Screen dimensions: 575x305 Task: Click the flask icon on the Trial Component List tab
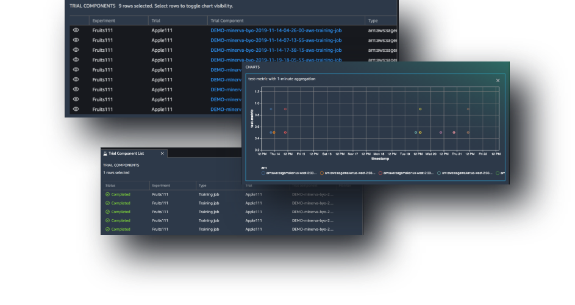coord(105,153)
